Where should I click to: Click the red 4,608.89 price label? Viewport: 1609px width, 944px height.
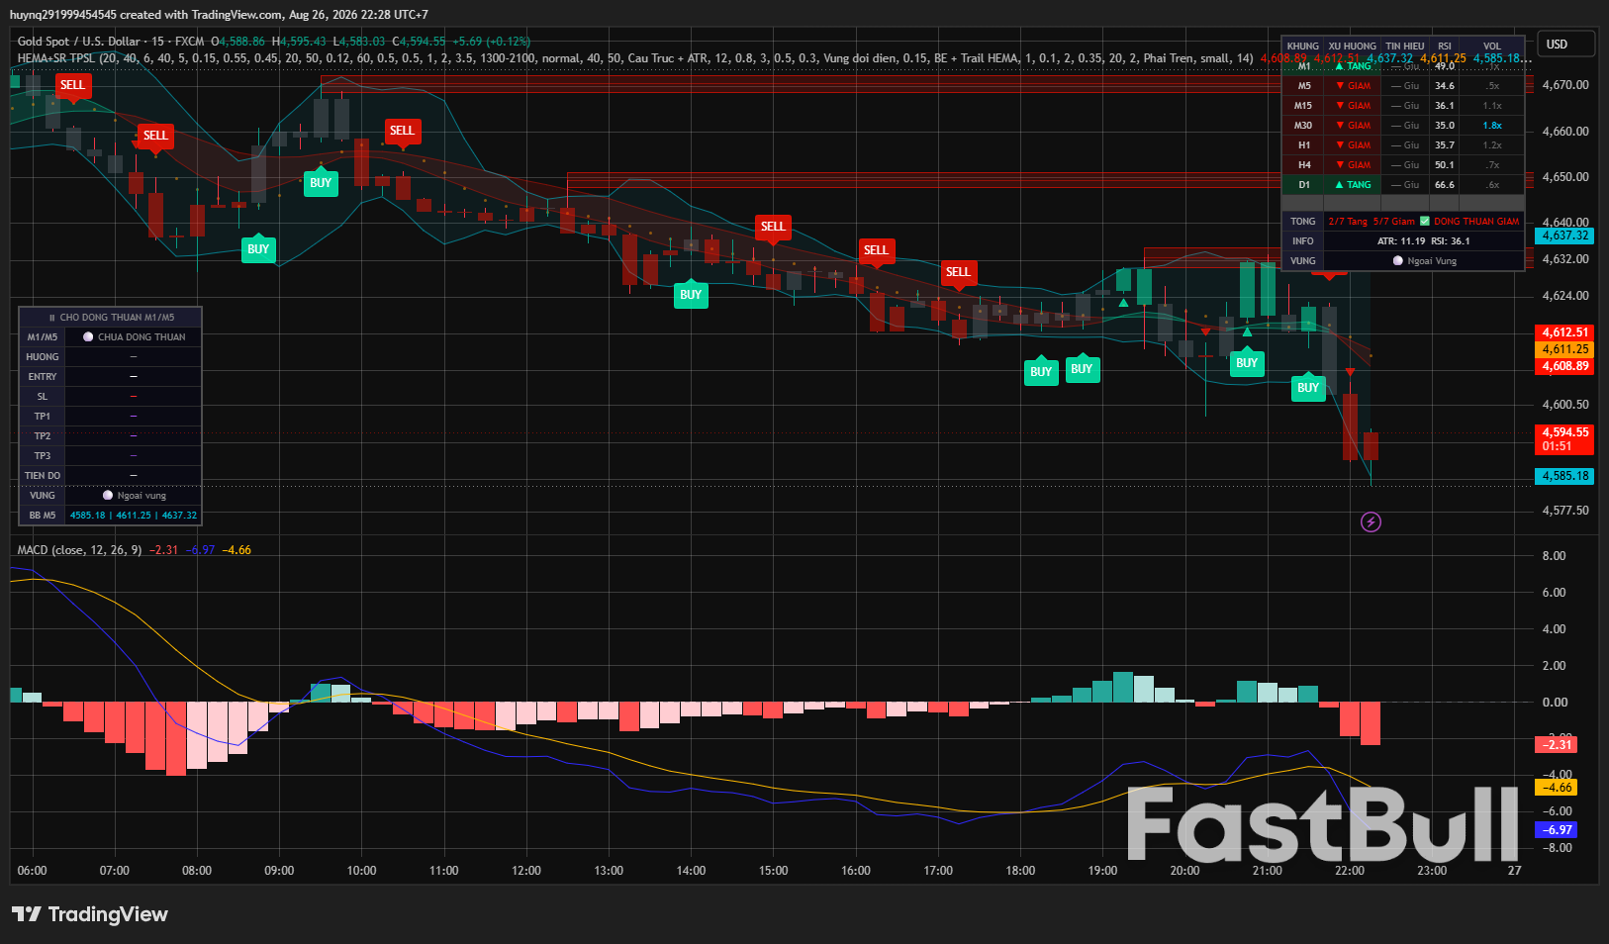1564,366
